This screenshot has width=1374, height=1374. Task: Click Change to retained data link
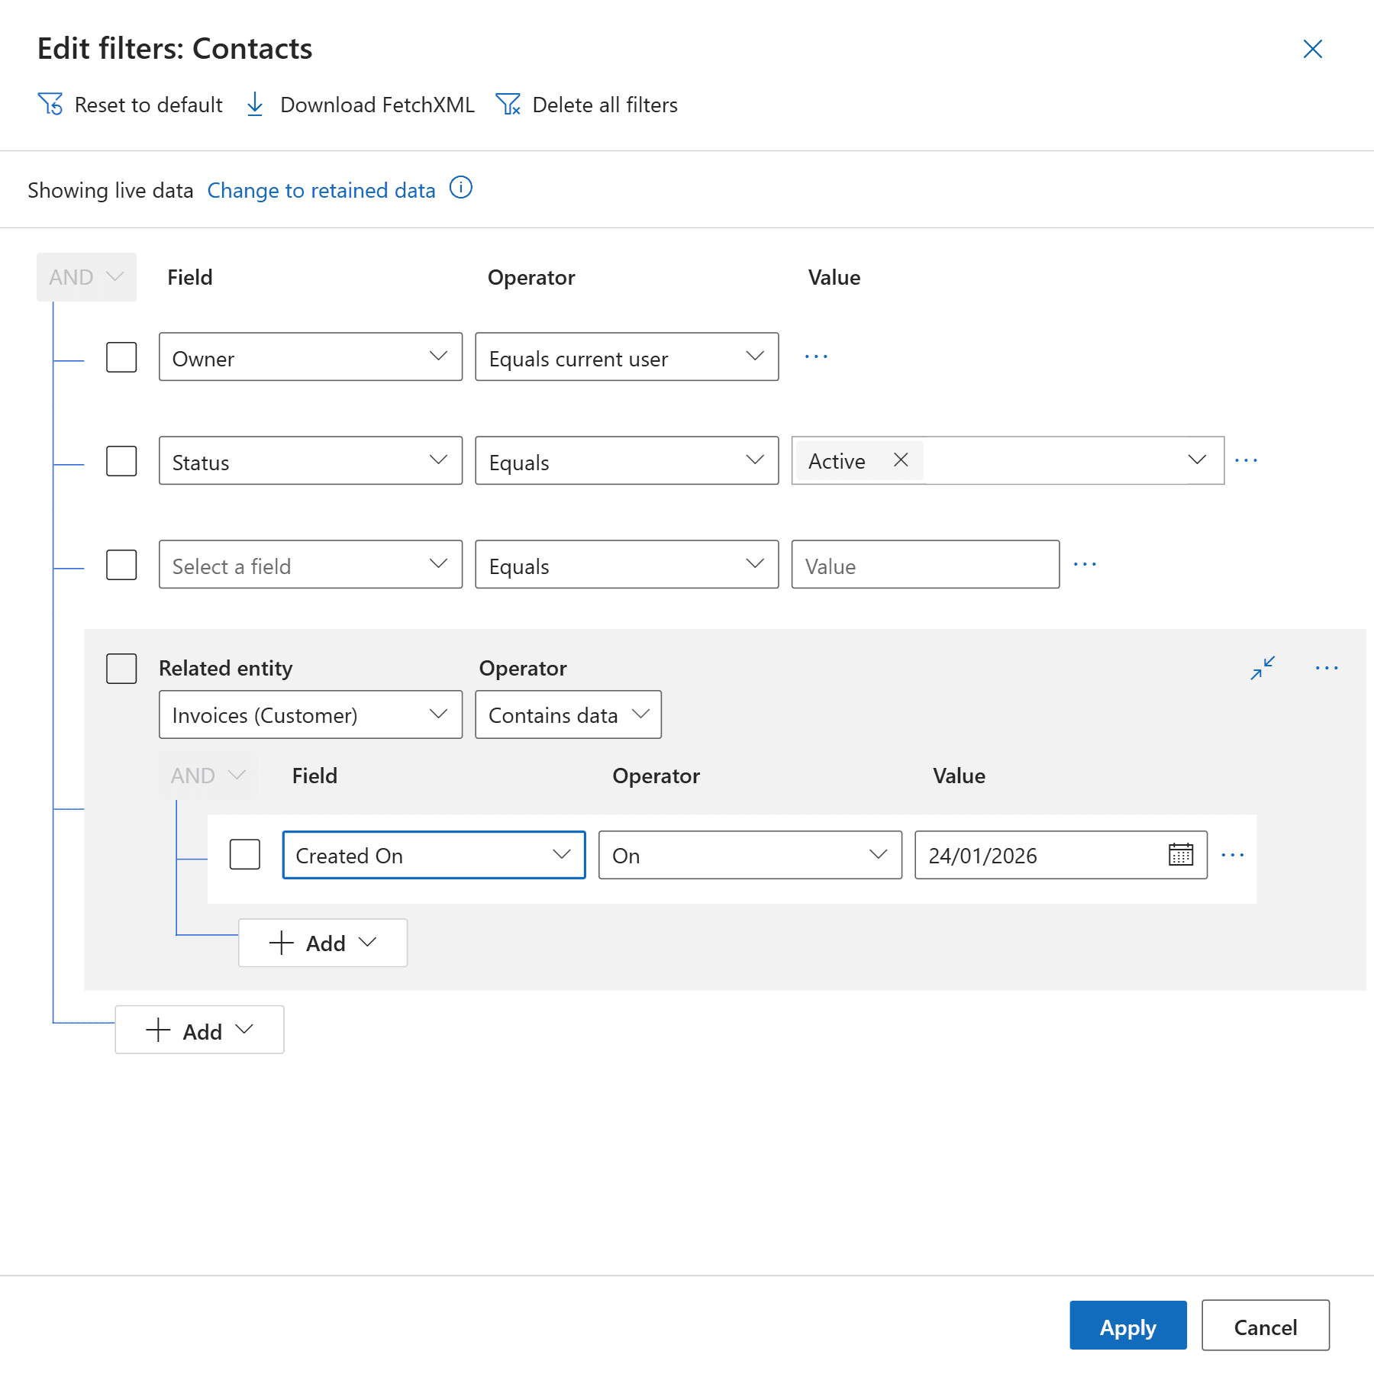pos(321,190)
